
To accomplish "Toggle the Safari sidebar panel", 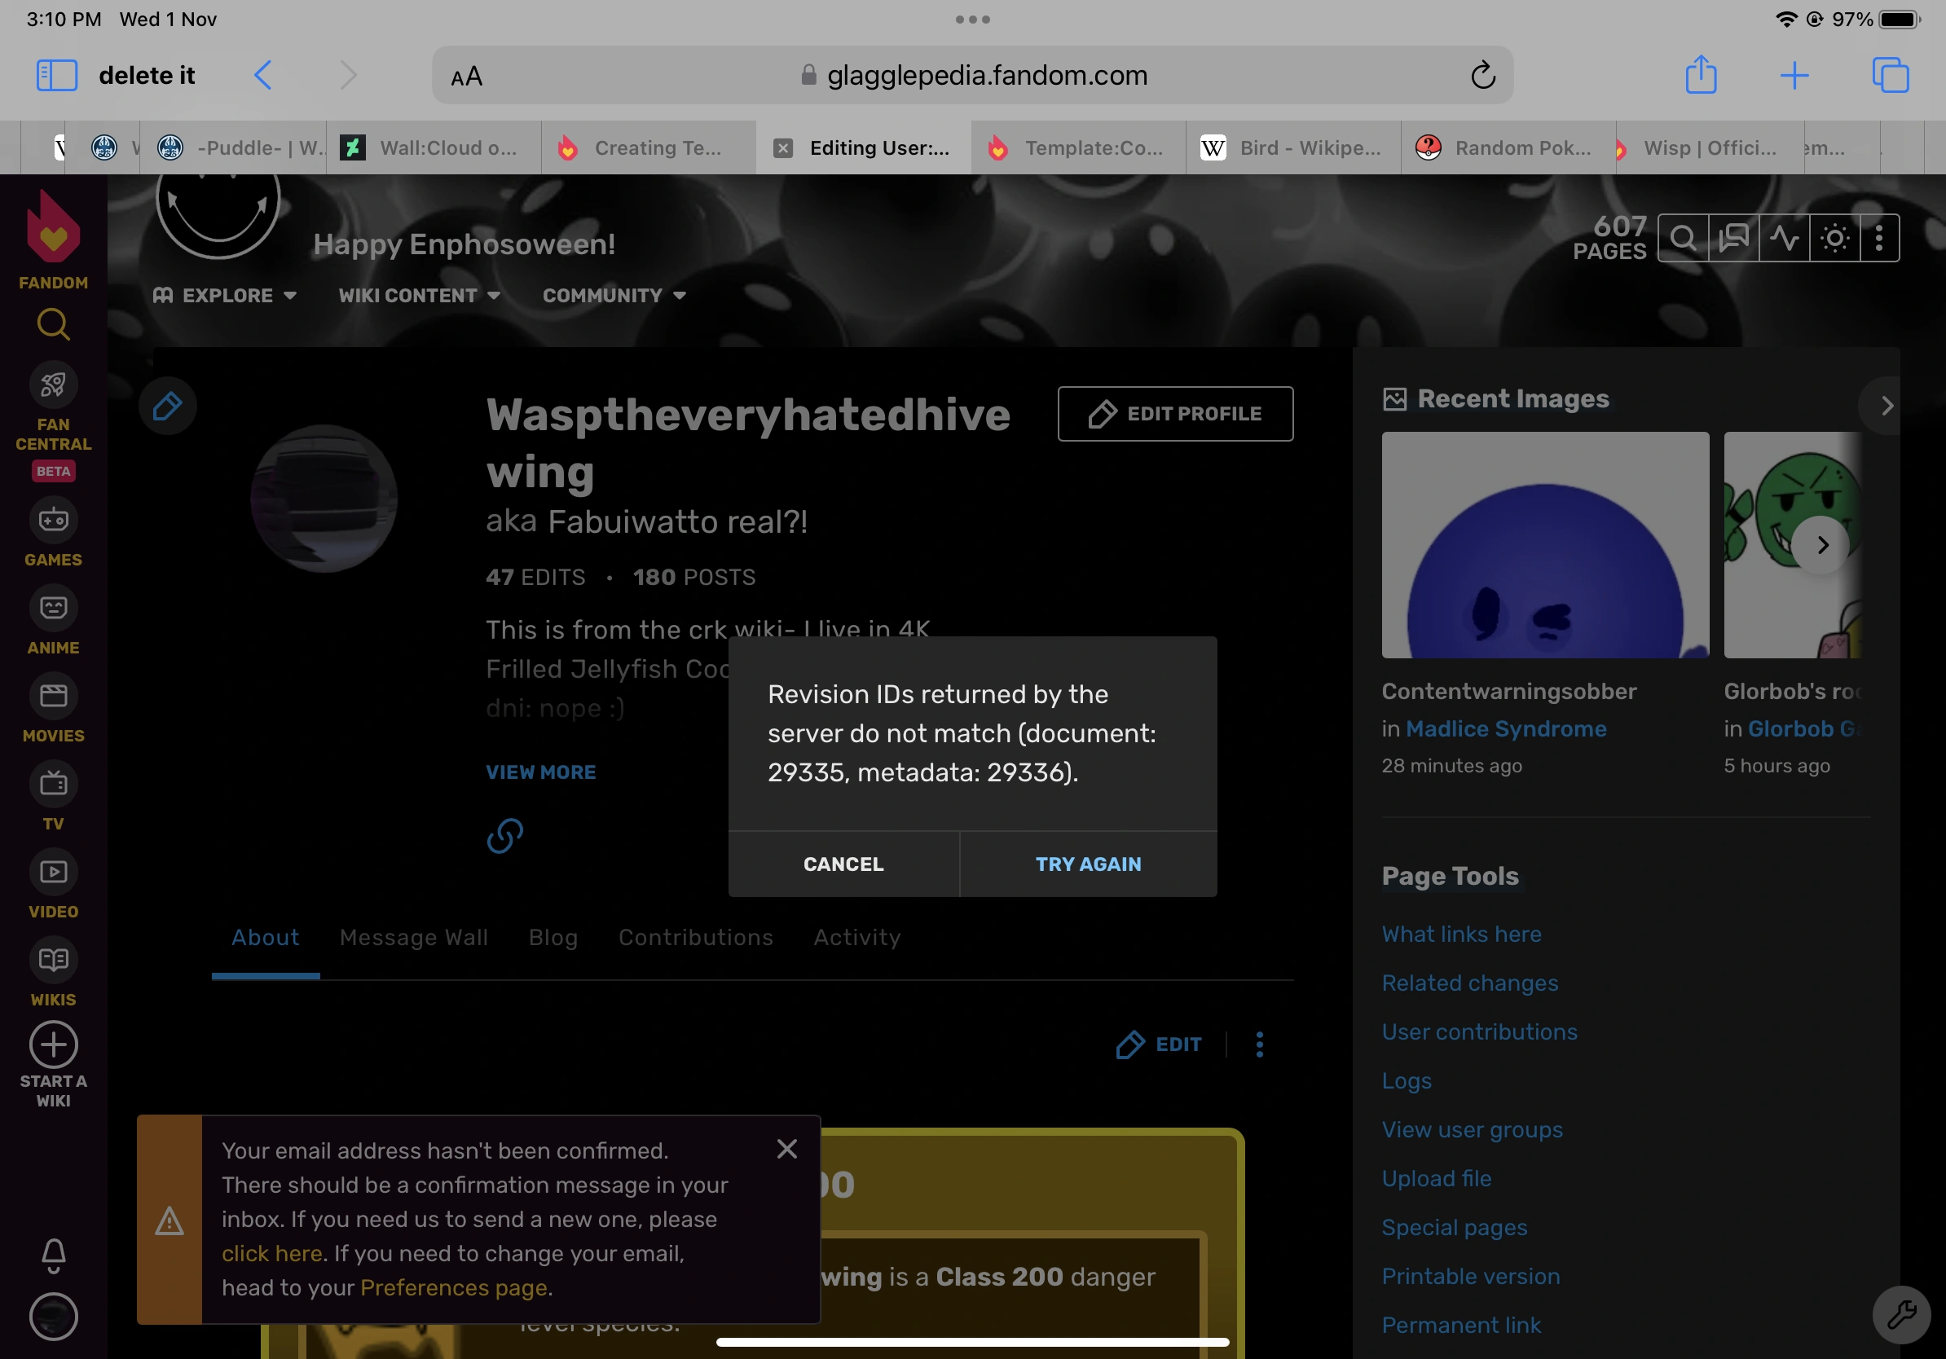I will [57, 76].
